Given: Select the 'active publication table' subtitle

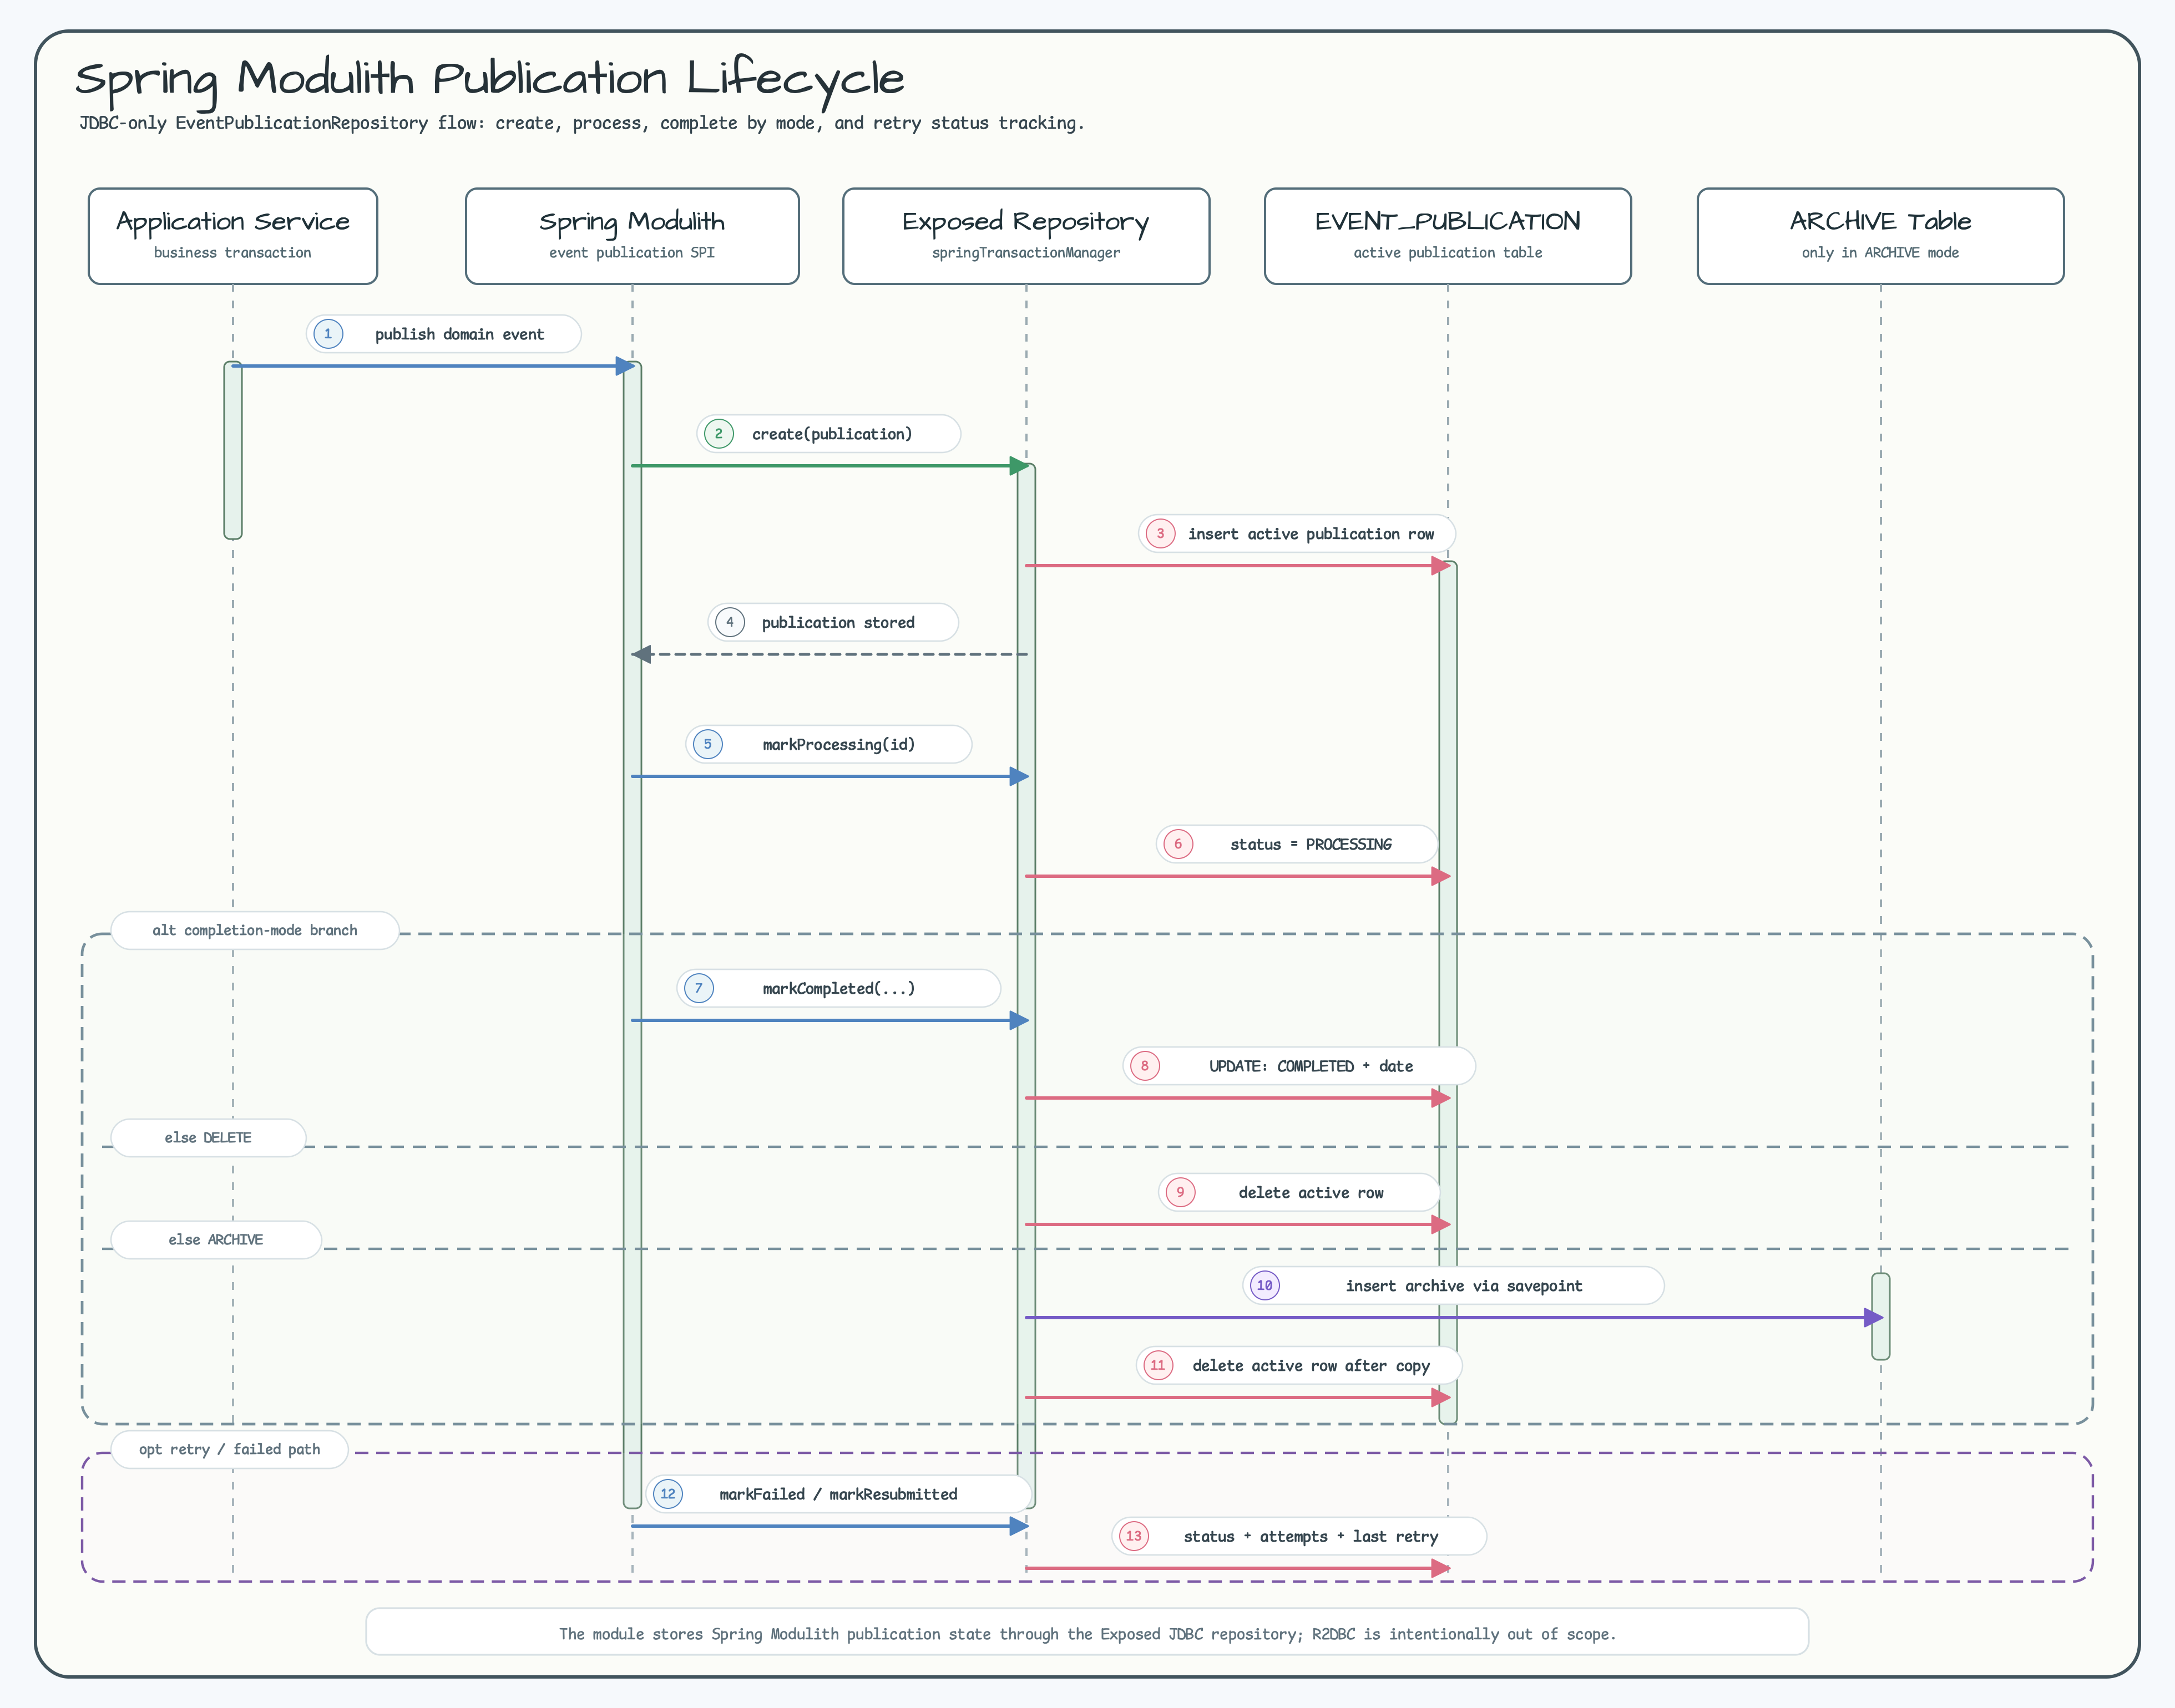Looking at the screenshot, I should [1446, 253].
